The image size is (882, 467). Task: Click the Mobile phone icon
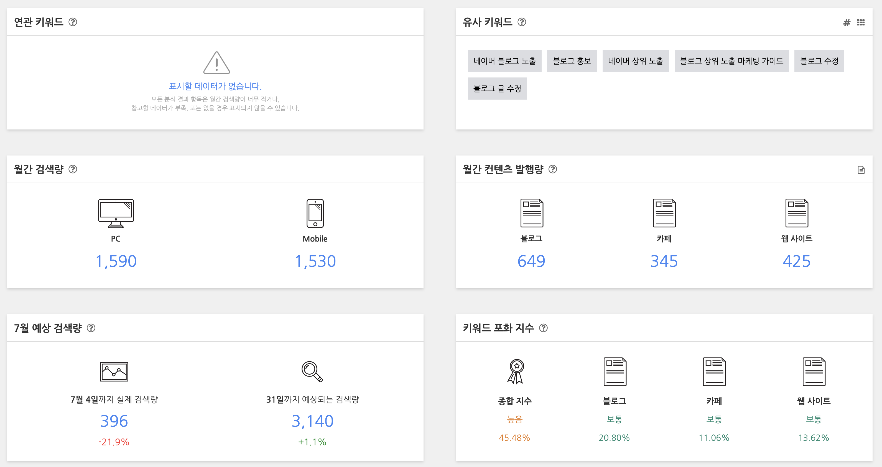click(x=315, y=213)
